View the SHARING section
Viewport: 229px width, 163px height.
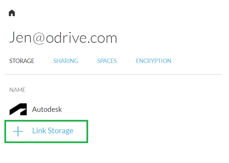pyautogui.click(x=66, y=61)
